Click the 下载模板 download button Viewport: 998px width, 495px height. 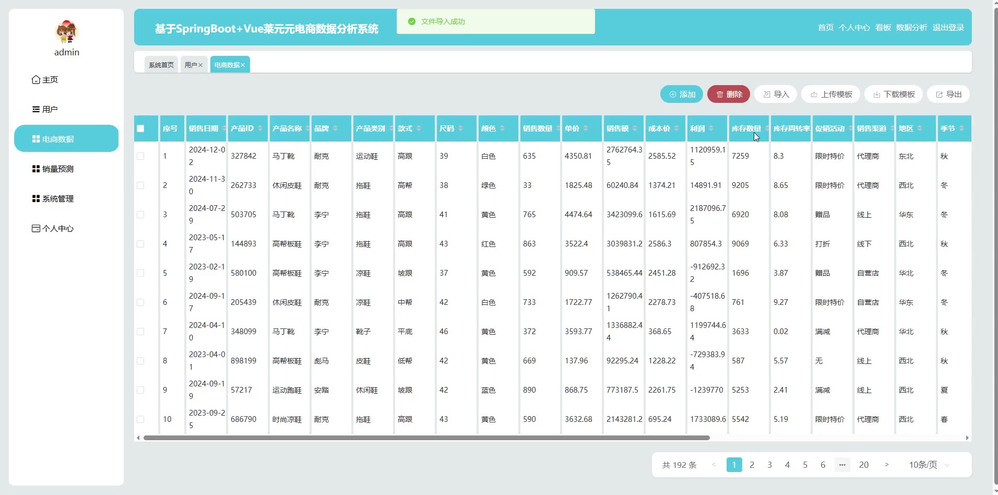coord(894,95)
